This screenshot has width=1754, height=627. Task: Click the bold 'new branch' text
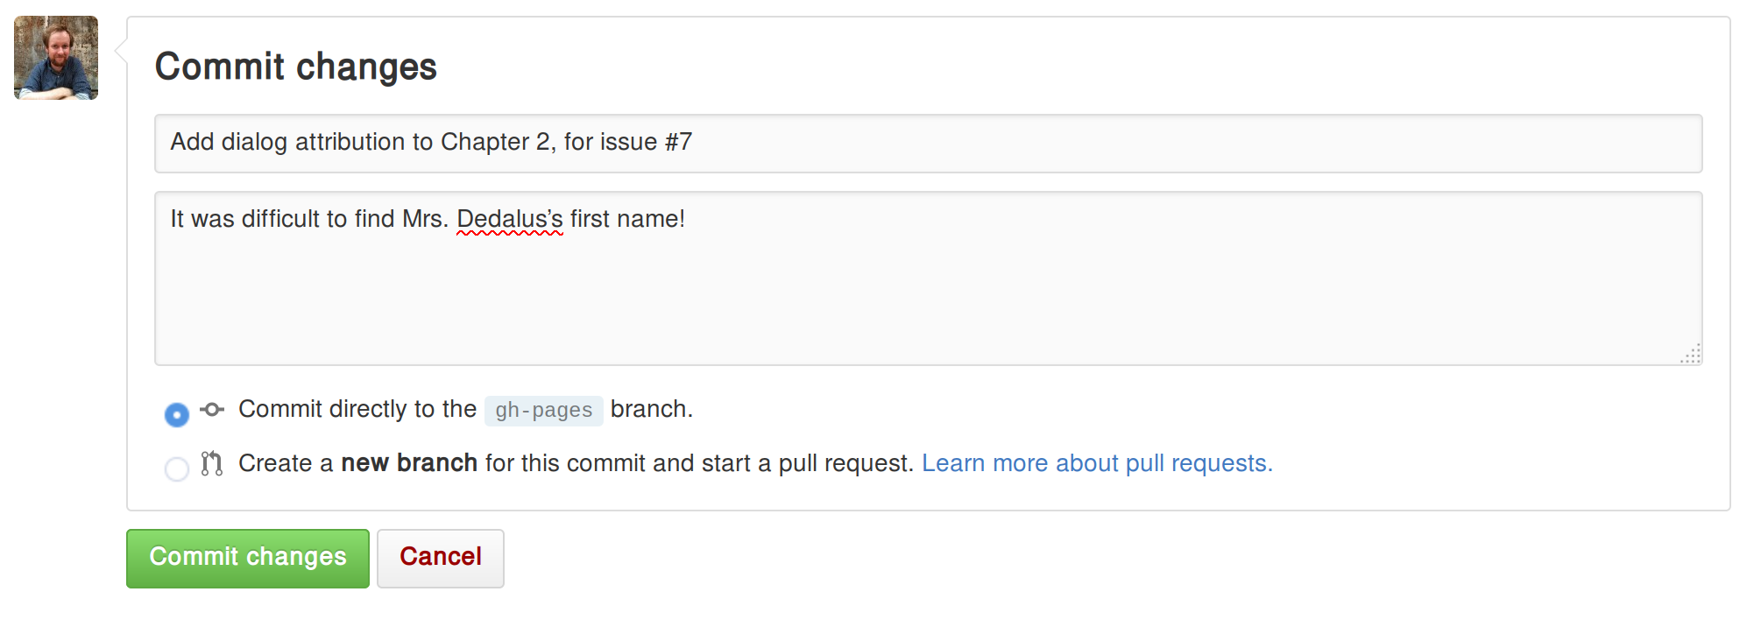pyautogui.click(x=409, y=463)
